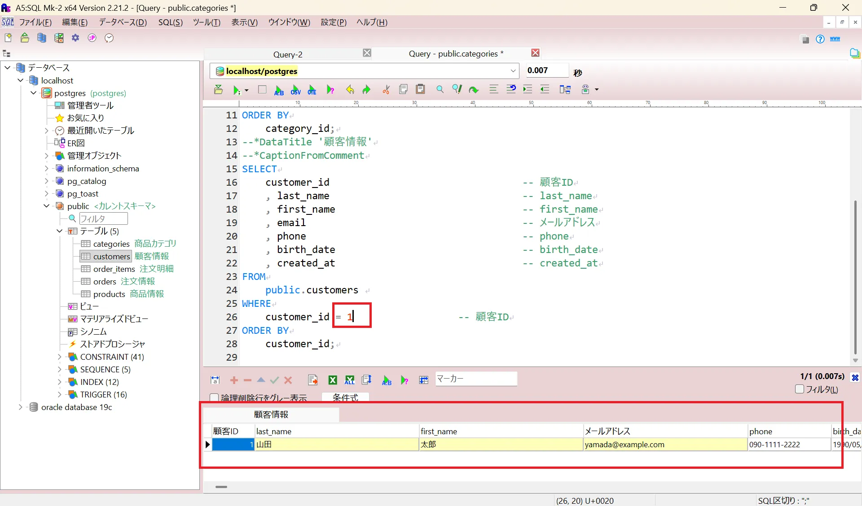The width and height of the screenshot is (862, 506).
Task: Expand the oracle database 19c node
Action: tap(20, 407)
